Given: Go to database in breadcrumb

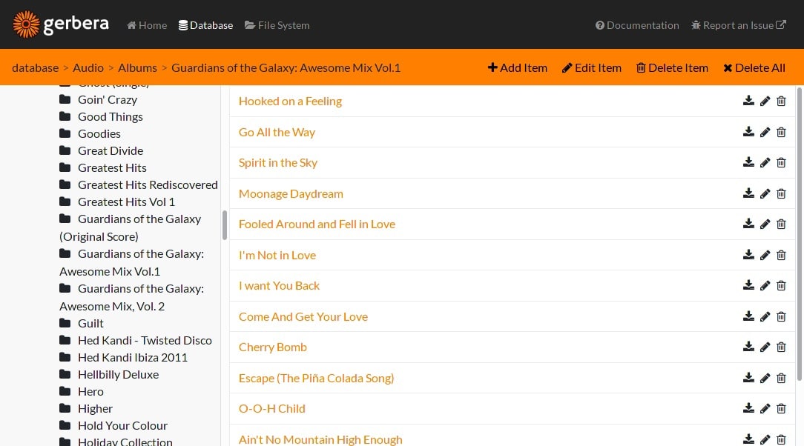Looking at the screenshot, I should (x=36, y=67).
